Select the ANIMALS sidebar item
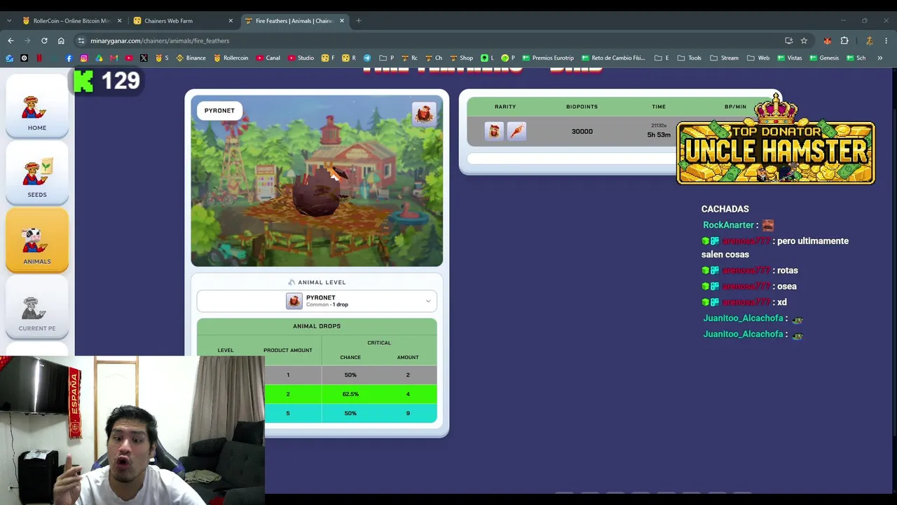Screen dimensions: 897x505 37,240
